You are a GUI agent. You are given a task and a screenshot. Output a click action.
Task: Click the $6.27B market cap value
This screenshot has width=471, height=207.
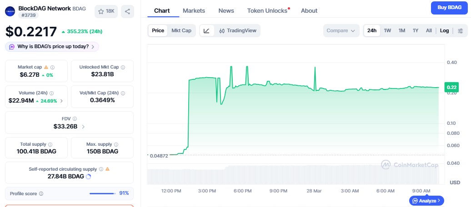pyautogui.click(x=30, y=75)
